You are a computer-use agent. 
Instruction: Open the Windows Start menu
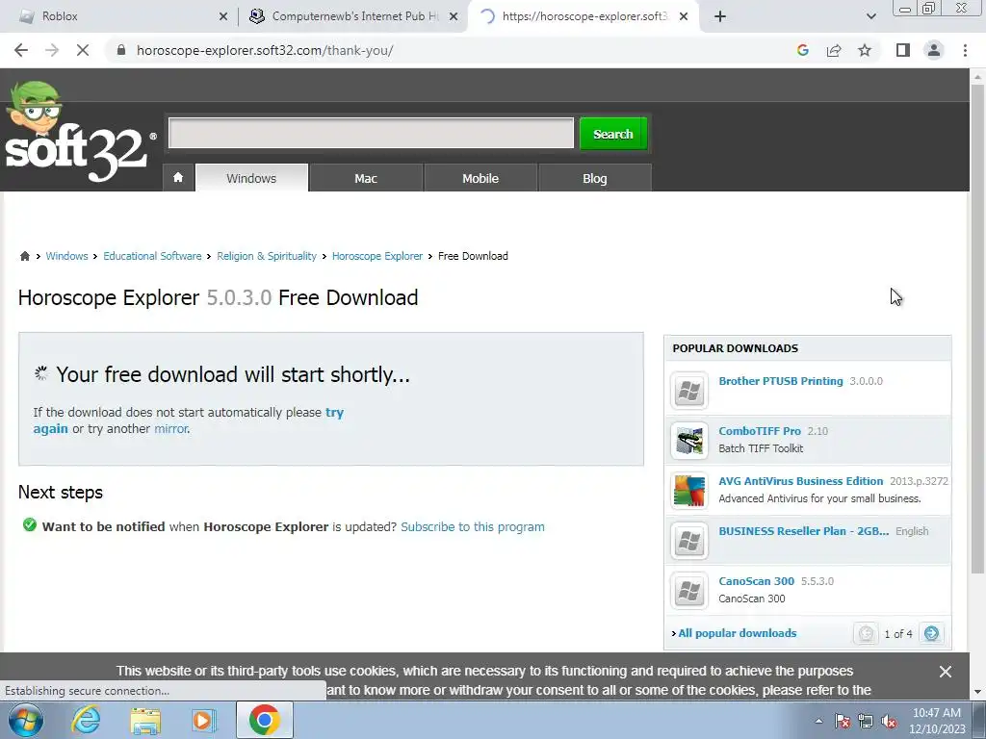[25, 720]
